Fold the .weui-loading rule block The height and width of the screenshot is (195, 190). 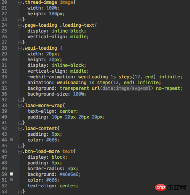[20, 48]
